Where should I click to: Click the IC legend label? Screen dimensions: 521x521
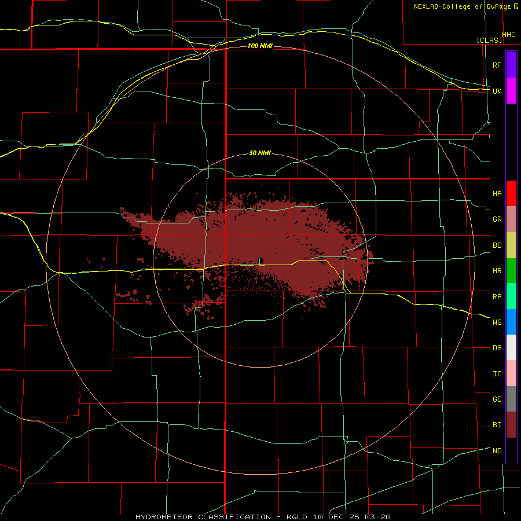[497, 374]
